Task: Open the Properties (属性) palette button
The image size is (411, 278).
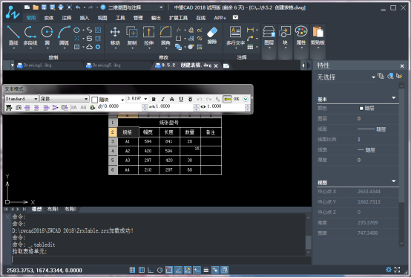Action: coord(301,36)
